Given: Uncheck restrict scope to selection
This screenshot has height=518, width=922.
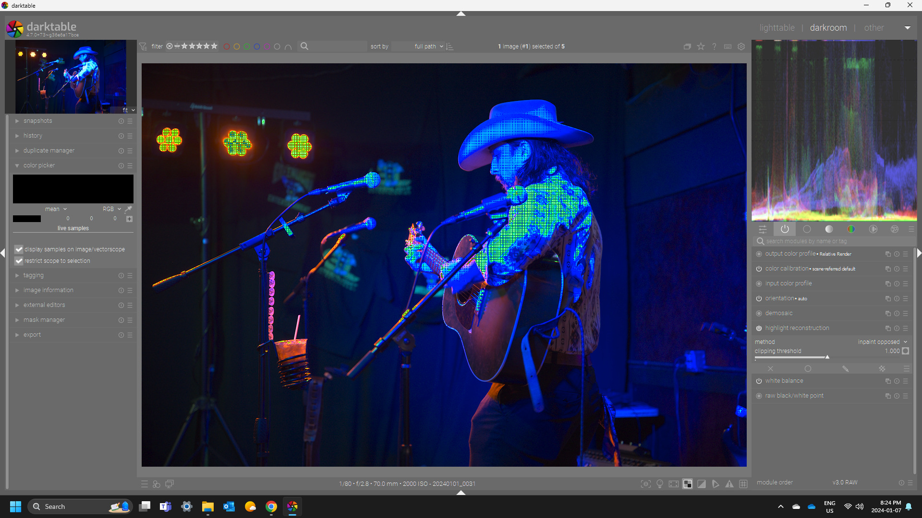Looking at the screenshot, I should pos(19,261).
